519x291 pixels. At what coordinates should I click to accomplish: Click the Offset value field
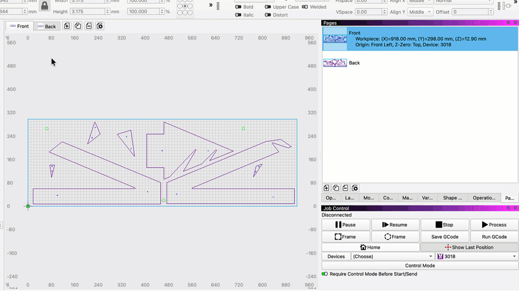[470, 12]
